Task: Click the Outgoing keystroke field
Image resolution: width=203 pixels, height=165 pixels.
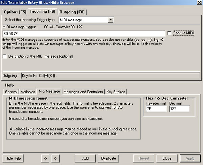Action: click(x=110, y=76)
